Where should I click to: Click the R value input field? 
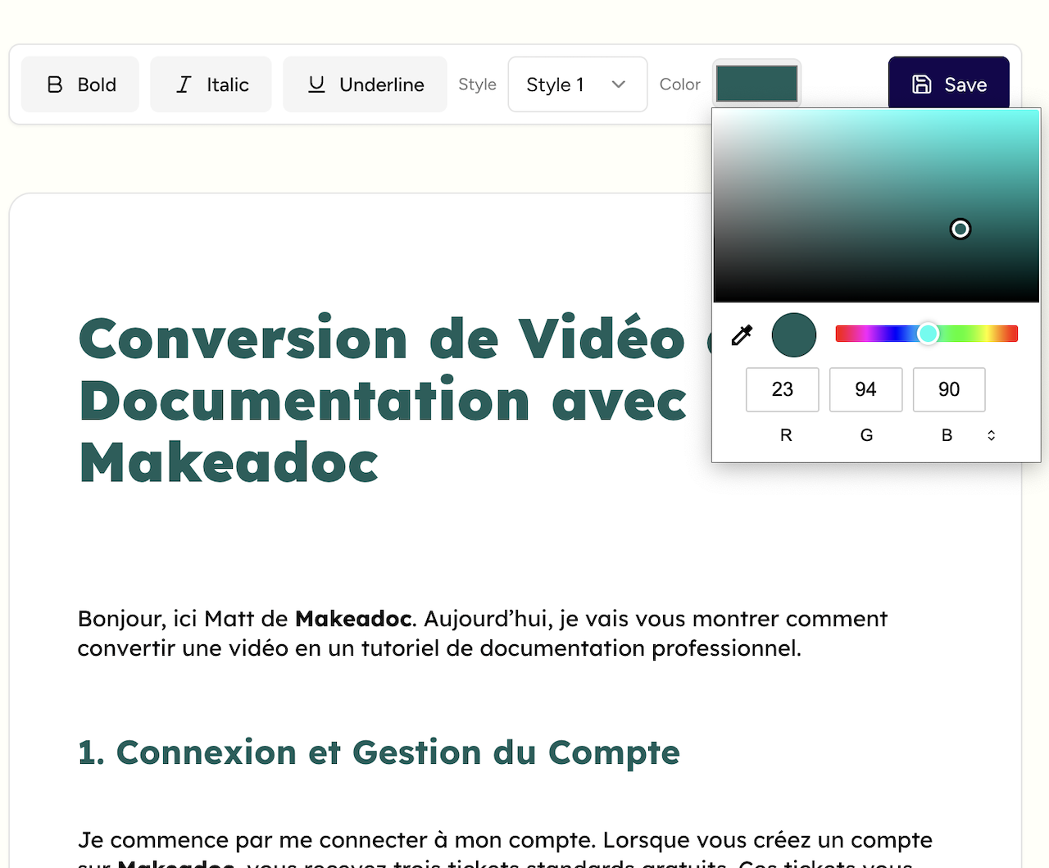[782, 389]
